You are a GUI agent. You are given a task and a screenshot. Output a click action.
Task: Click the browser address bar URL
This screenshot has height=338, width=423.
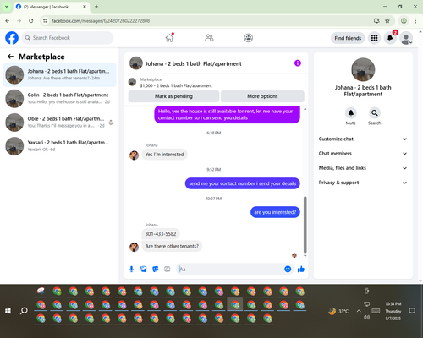101,21
